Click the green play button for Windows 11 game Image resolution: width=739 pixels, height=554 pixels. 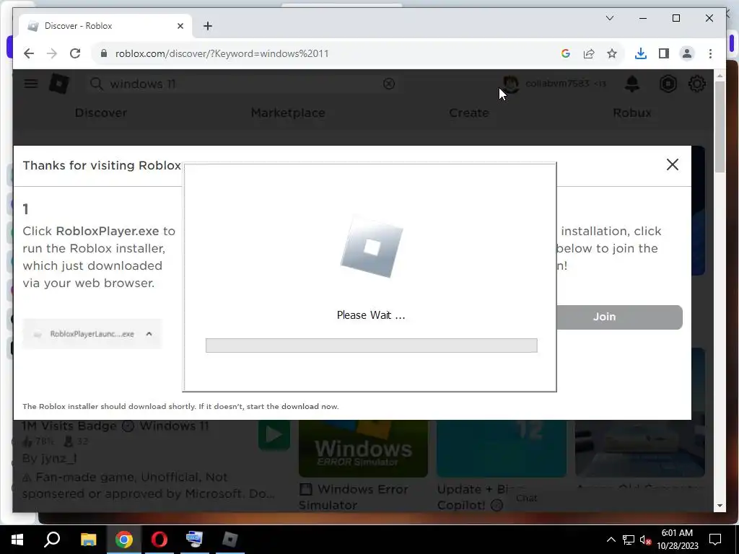pos(274,434)
